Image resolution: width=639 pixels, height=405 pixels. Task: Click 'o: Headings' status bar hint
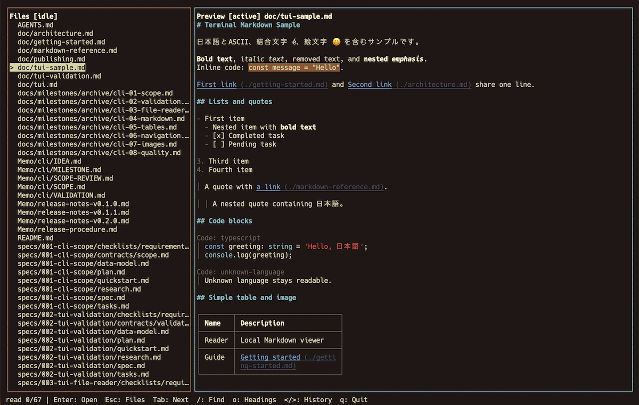[x=255, y=400]
